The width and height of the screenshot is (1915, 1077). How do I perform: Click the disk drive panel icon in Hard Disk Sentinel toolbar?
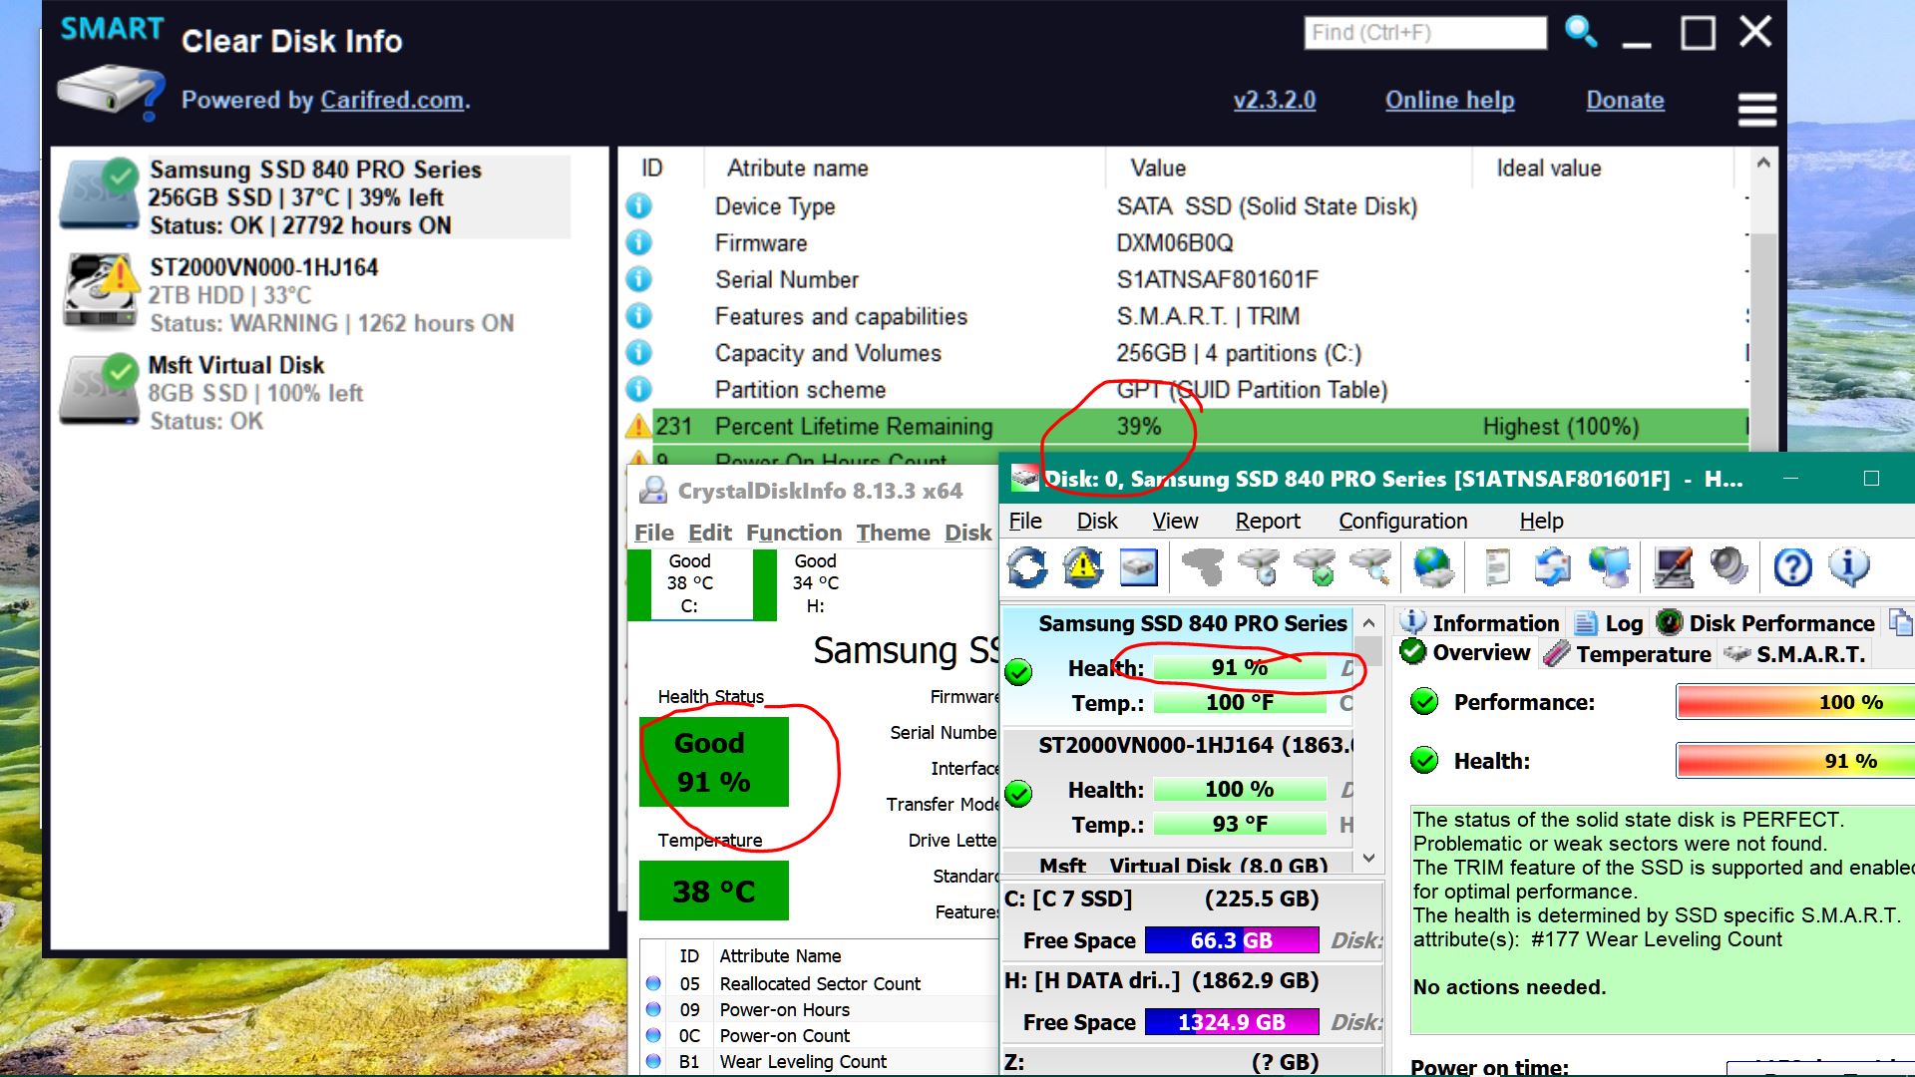1138,567
